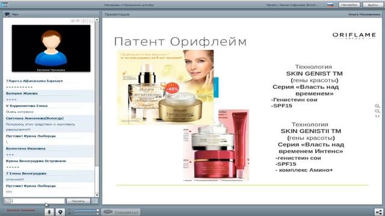
Task: Click chat name Валерия Жукова
Action: [22, 94]
